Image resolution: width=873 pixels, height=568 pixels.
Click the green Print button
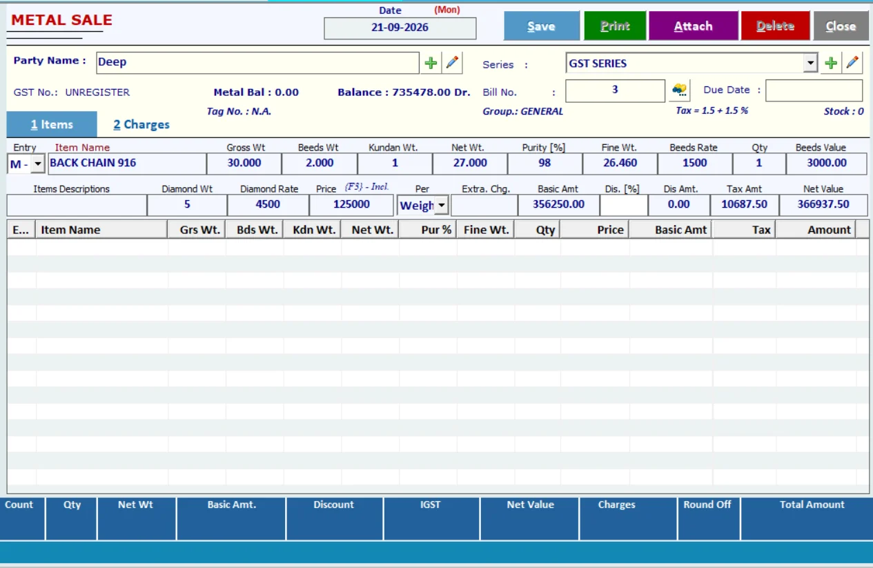click(x=615, y=26)
